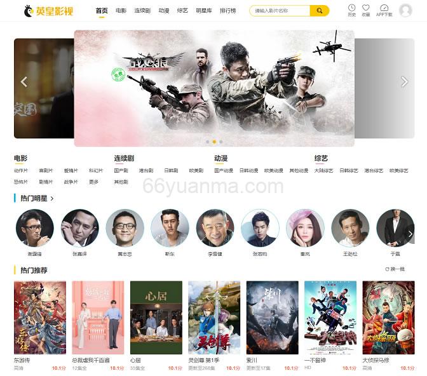
Task: Open the 心居 drama poster
Action: coord(156,318)
